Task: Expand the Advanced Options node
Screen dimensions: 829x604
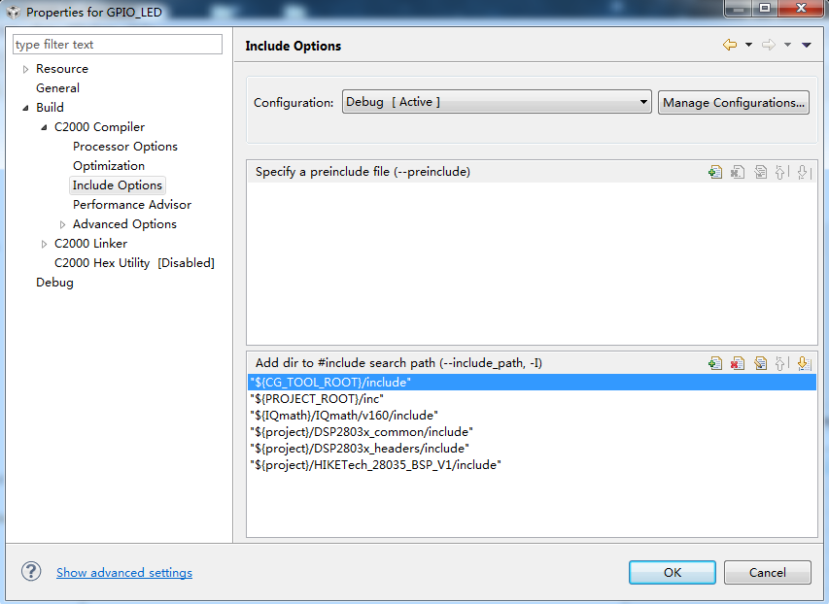Action: pyautogui.click(x=63, y=224)
